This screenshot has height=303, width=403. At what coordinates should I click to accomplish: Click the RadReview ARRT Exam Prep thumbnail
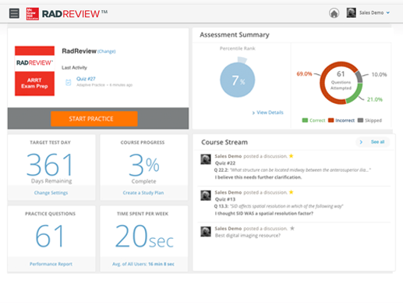coord(34,71)
